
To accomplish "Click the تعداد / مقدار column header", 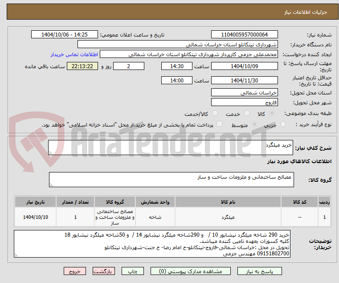I will (75, 202).
